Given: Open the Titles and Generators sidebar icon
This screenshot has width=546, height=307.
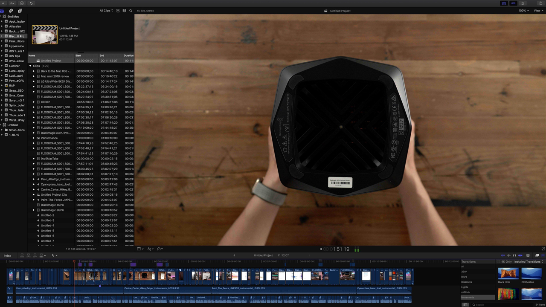Looking at the screenshot, I should (20, 11).
